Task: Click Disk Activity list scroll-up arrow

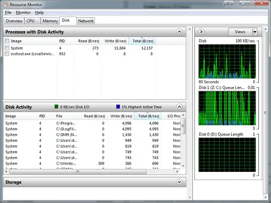Action: click(x=183, y=115)
